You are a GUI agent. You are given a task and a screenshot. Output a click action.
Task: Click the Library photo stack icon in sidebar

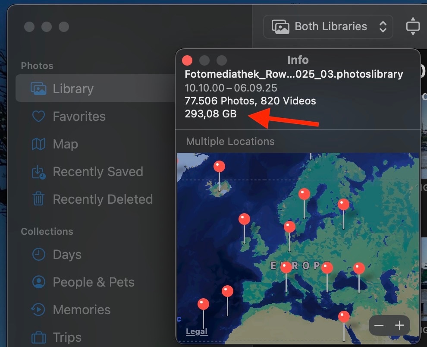coord(38,89)
